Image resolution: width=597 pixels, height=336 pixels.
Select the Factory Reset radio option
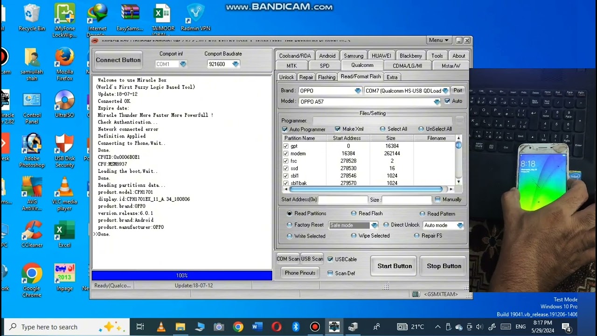pyautogui.click(x=290, y=225)
